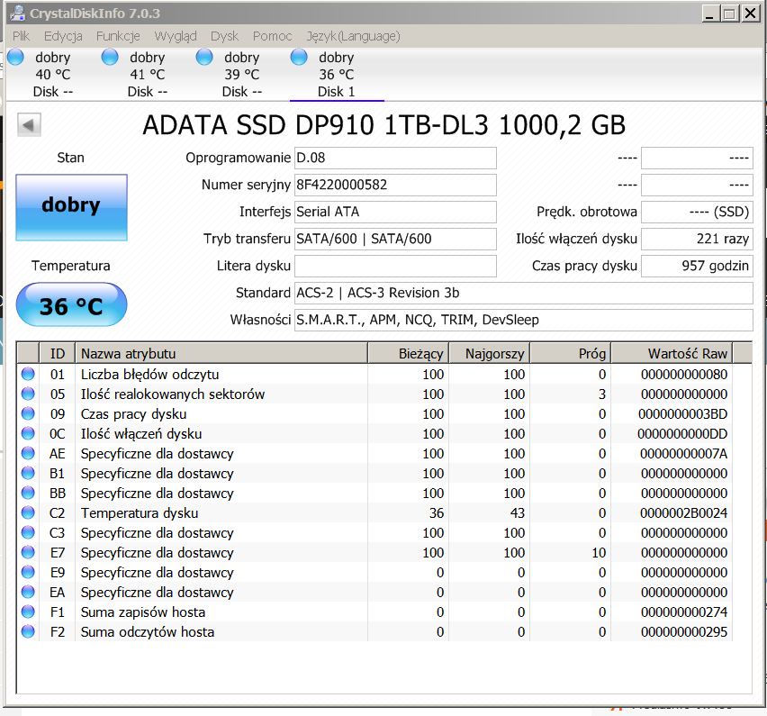Click status orb of attribute 01 row

(x=28, y=374)
